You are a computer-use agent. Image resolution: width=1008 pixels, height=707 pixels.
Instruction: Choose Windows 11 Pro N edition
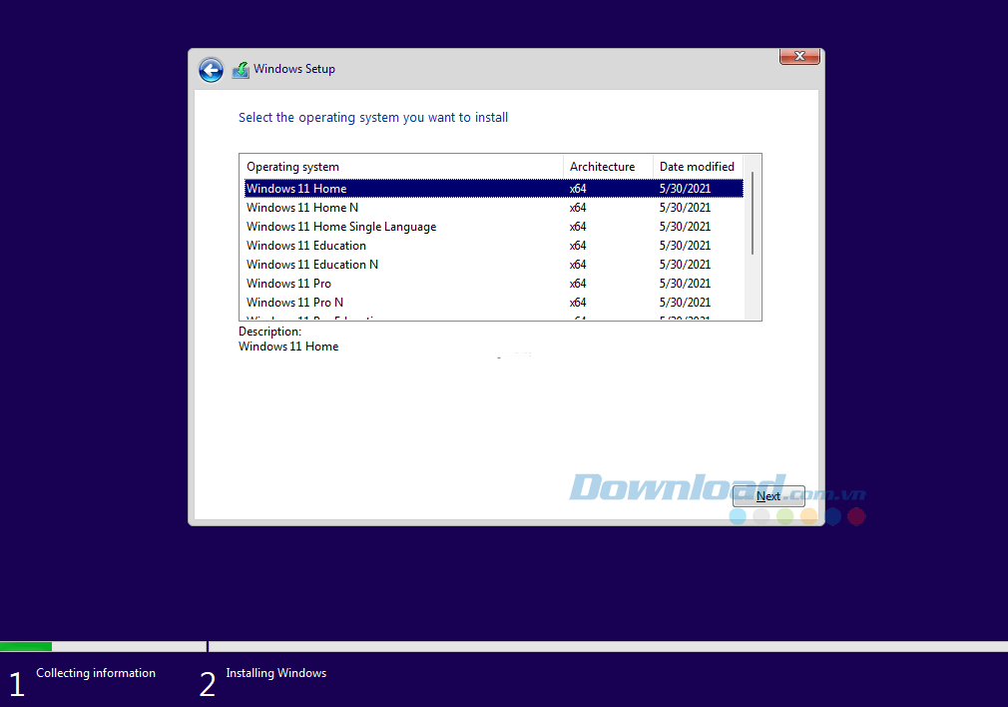click(x=494, y=303)
